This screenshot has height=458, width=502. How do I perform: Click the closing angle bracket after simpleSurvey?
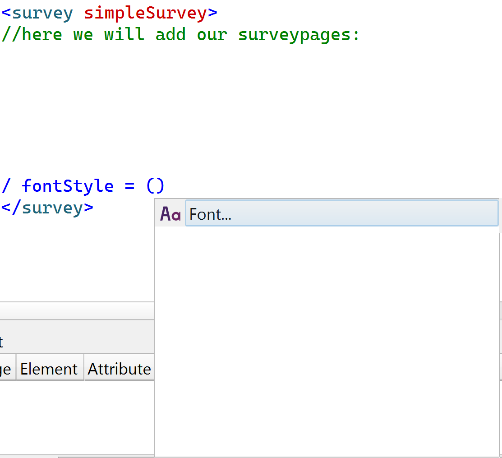pyautogui.click(x=212, y=13)
